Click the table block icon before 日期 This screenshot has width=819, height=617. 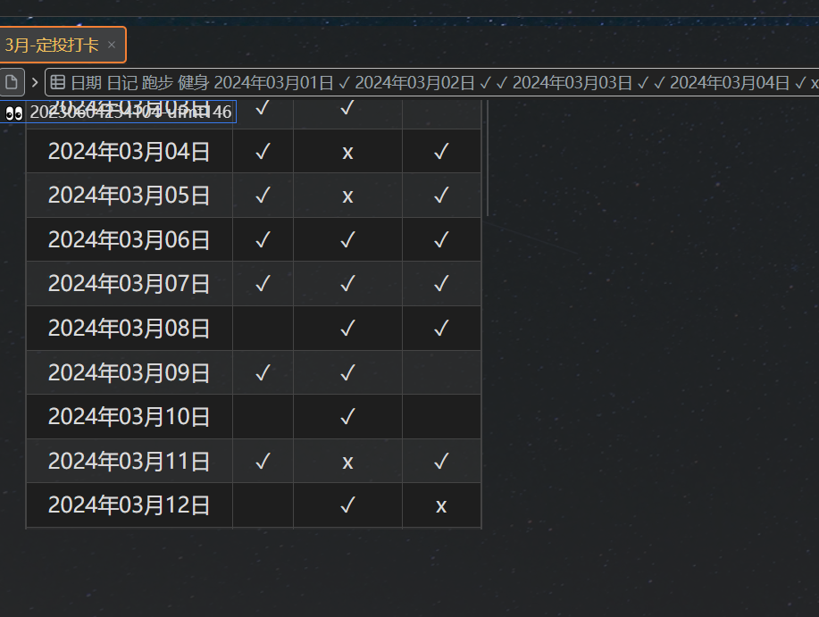57,83
